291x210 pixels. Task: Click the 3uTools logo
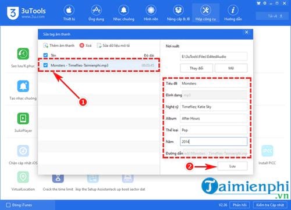pos(26,13)
